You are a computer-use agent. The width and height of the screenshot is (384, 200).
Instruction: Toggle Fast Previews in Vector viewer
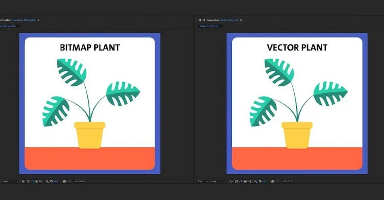(x=232, y=181)
